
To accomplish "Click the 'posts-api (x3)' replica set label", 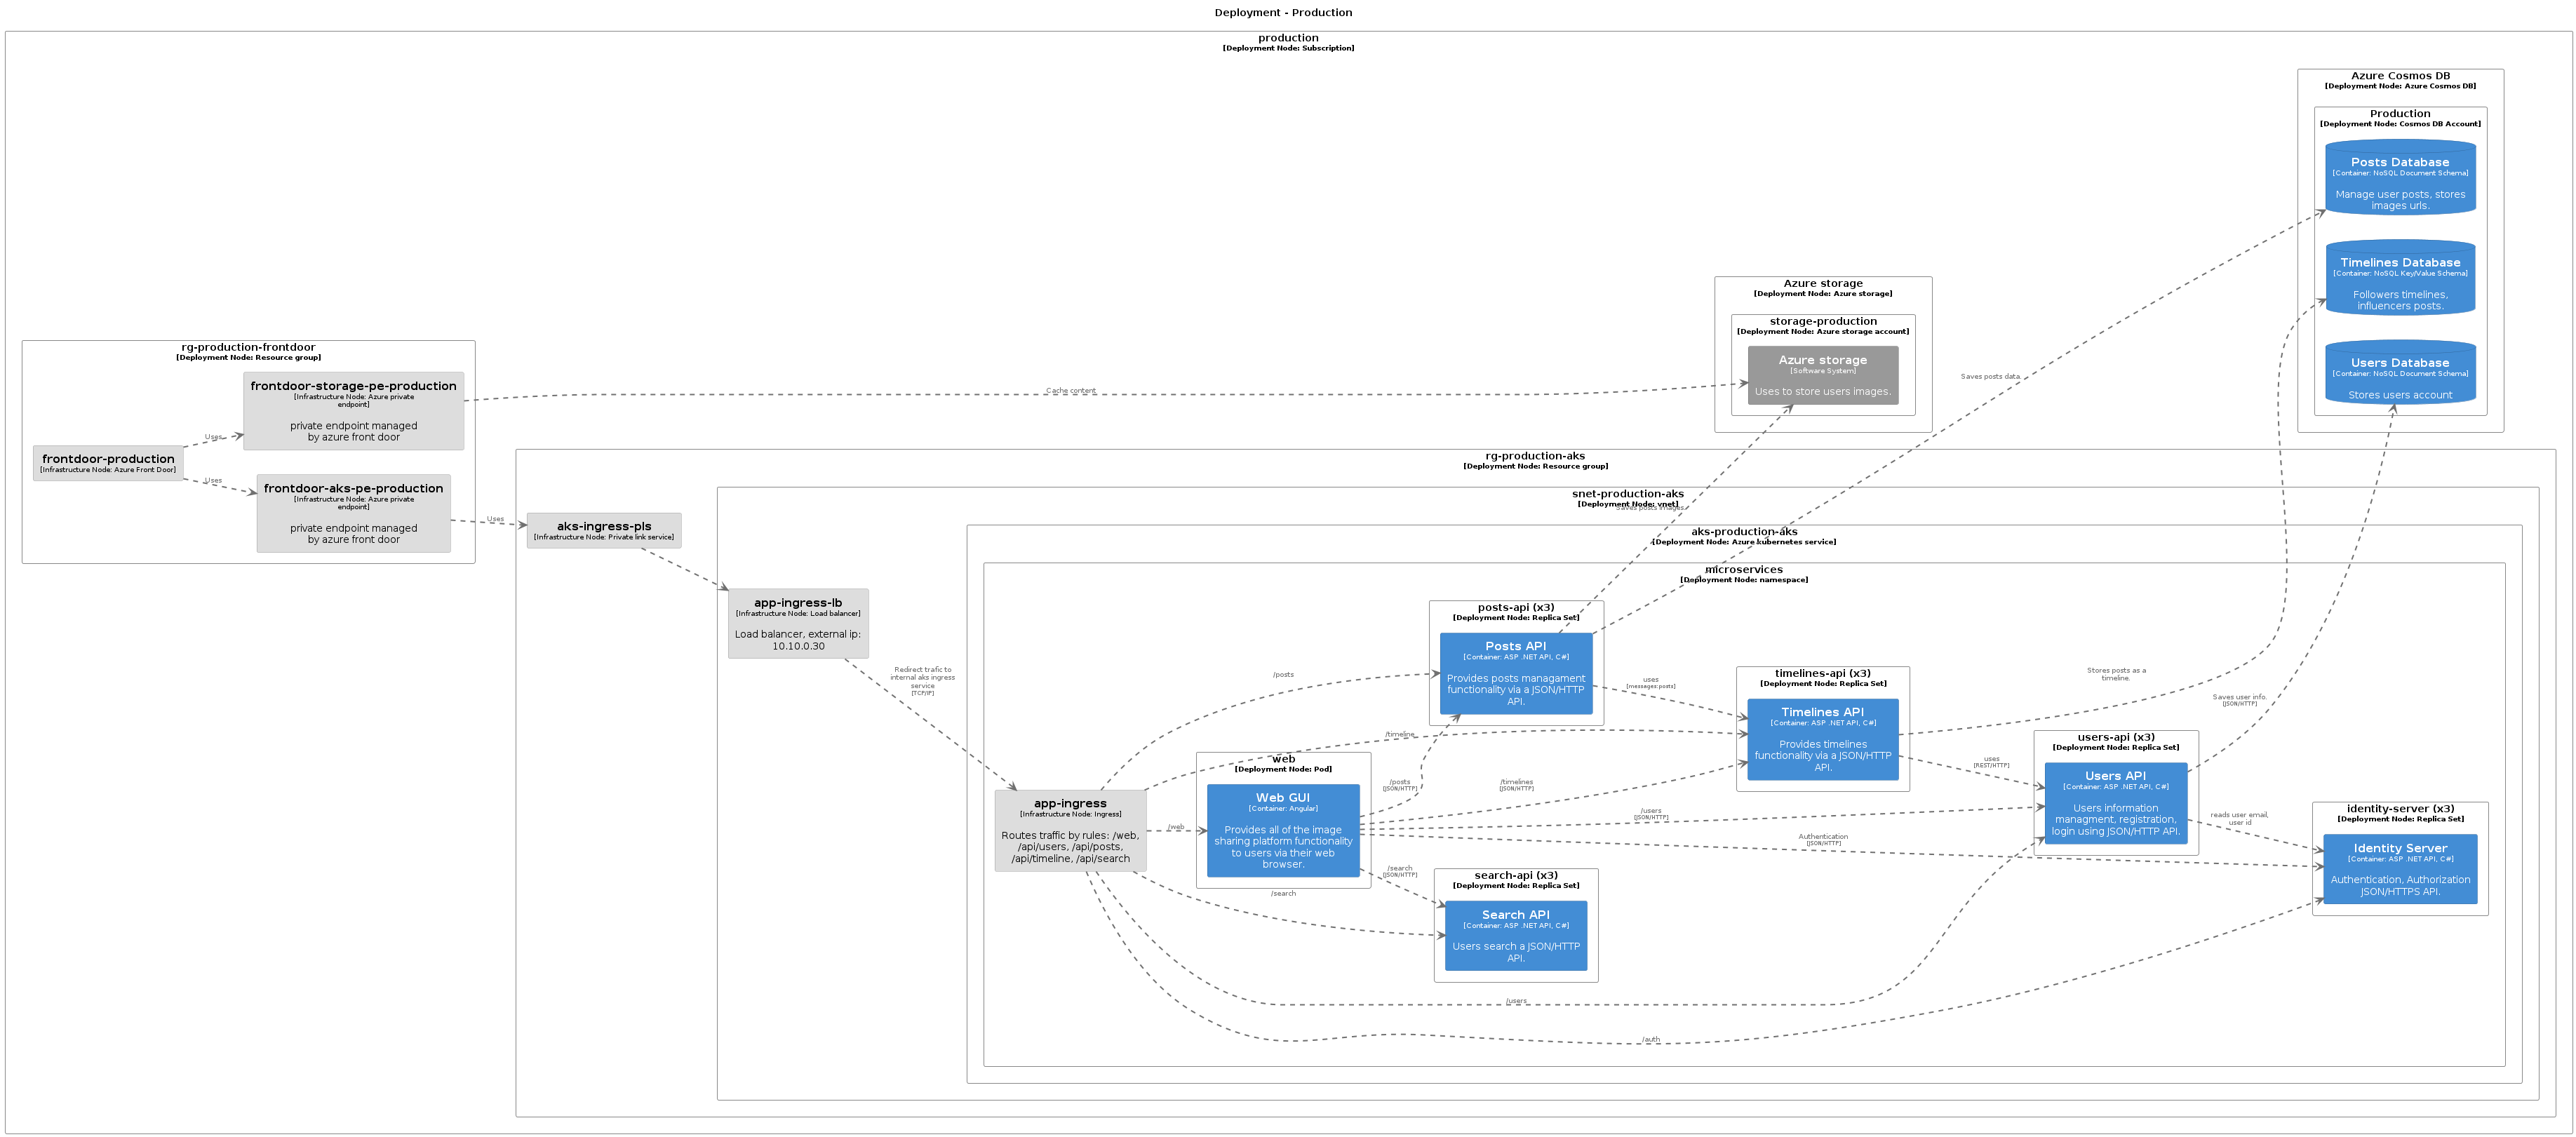I will click(x=1516, y=607).
